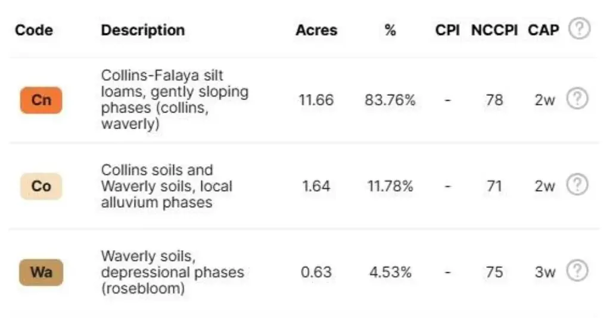Screen dimensions: 610x318
Task: Select the orange Cn soil code badge
Action: click(41, 100)
